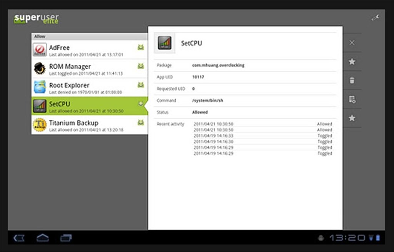Select the command value "/system/bin/sh"
394x252 pixels.
(207, 100)
